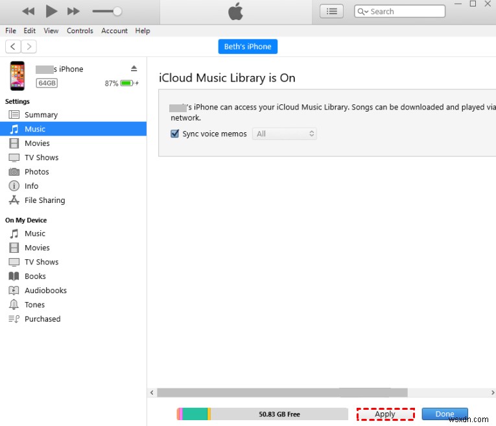Click the 64GB capacity badge
This screenshot has width=496, height=426.
tap(47, 83)
